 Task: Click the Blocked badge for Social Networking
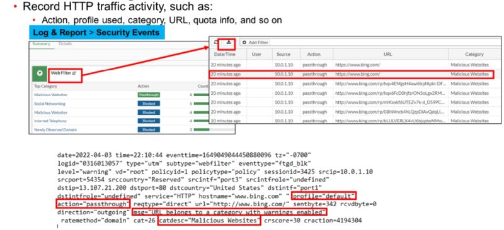click(x=149, y=104)
